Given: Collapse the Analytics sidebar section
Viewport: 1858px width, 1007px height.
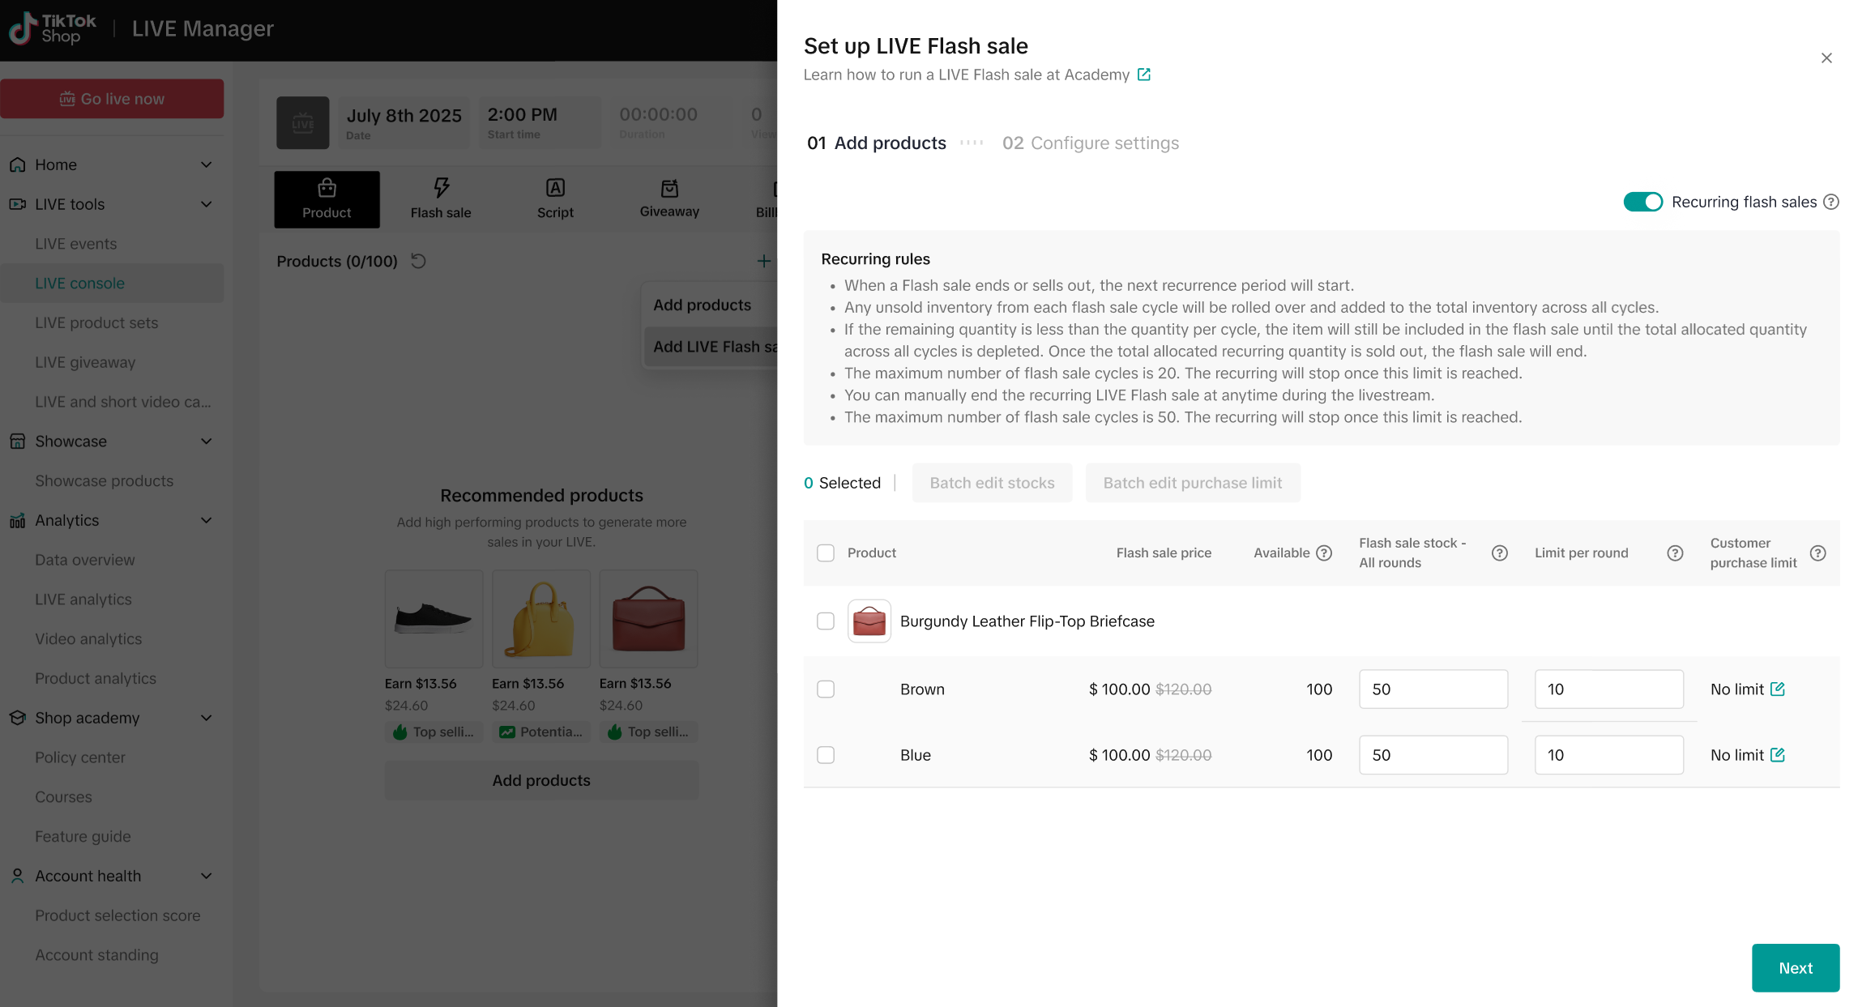Looking at the screenshot, I should pos(206,520).
